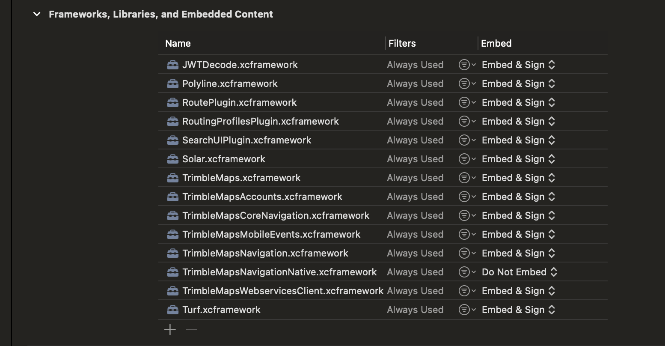Select the TrimbleMaps.xcframework name text
This screenshot has height=346, width=665.
click(241, 178)
